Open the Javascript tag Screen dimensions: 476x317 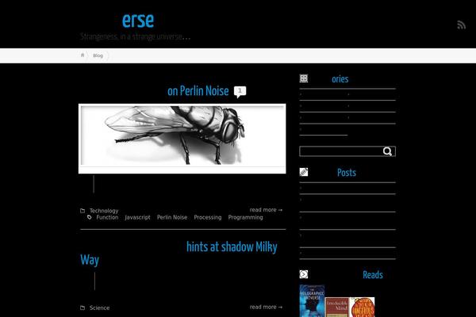click(137, 217)
